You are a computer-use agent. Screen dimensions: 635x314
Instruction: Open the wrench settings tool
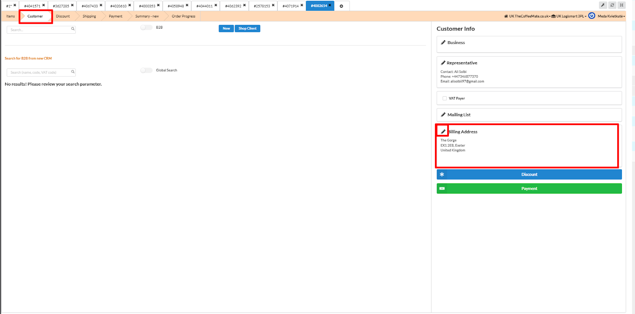point(603,5)
